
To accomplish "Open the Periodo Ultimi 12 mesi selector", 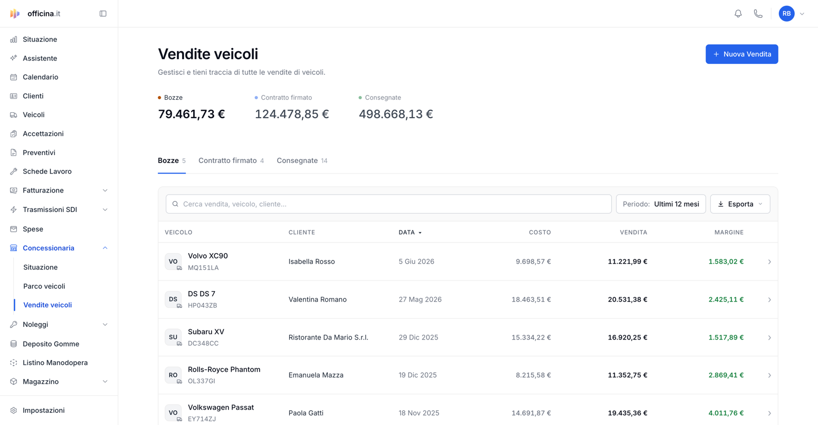I will [x=661, y=204].
